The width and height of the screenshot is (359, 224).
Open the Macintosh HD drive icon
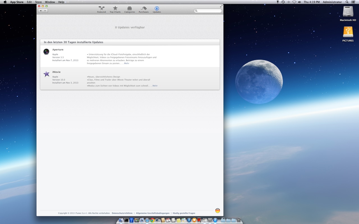click(348, 11)
